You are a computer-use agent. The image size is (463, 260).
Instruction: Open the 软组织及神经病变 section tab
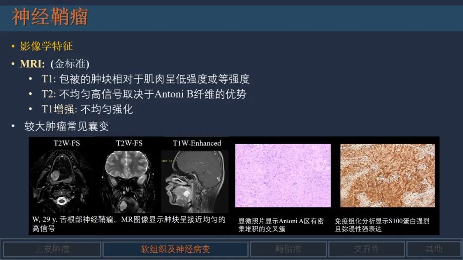[x=175, y=249]
